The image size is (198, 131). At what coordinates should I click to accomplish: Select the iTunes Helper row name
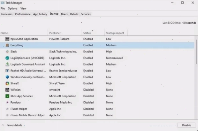pyautogui.click(x=19, y=109)
